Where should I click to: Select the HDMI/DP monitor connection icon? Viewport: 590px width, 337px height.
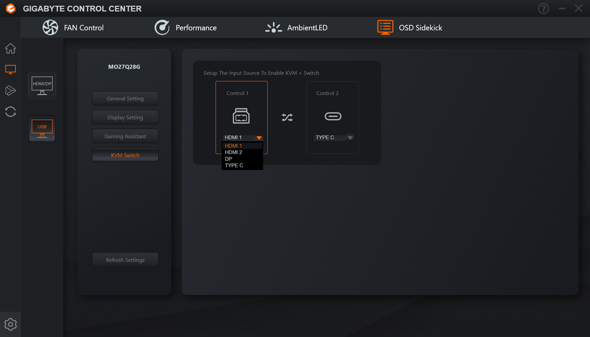[x=42, y=86]
